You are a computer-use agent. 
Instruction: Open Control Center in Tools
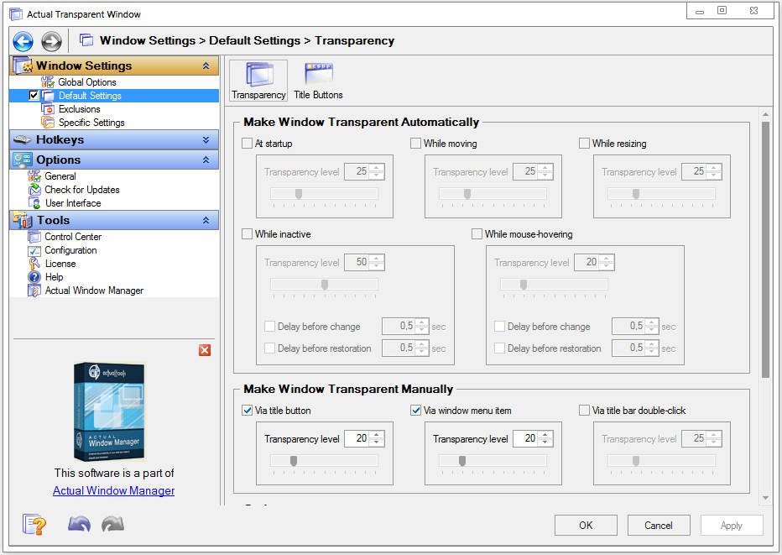click(x=73, y=237)
